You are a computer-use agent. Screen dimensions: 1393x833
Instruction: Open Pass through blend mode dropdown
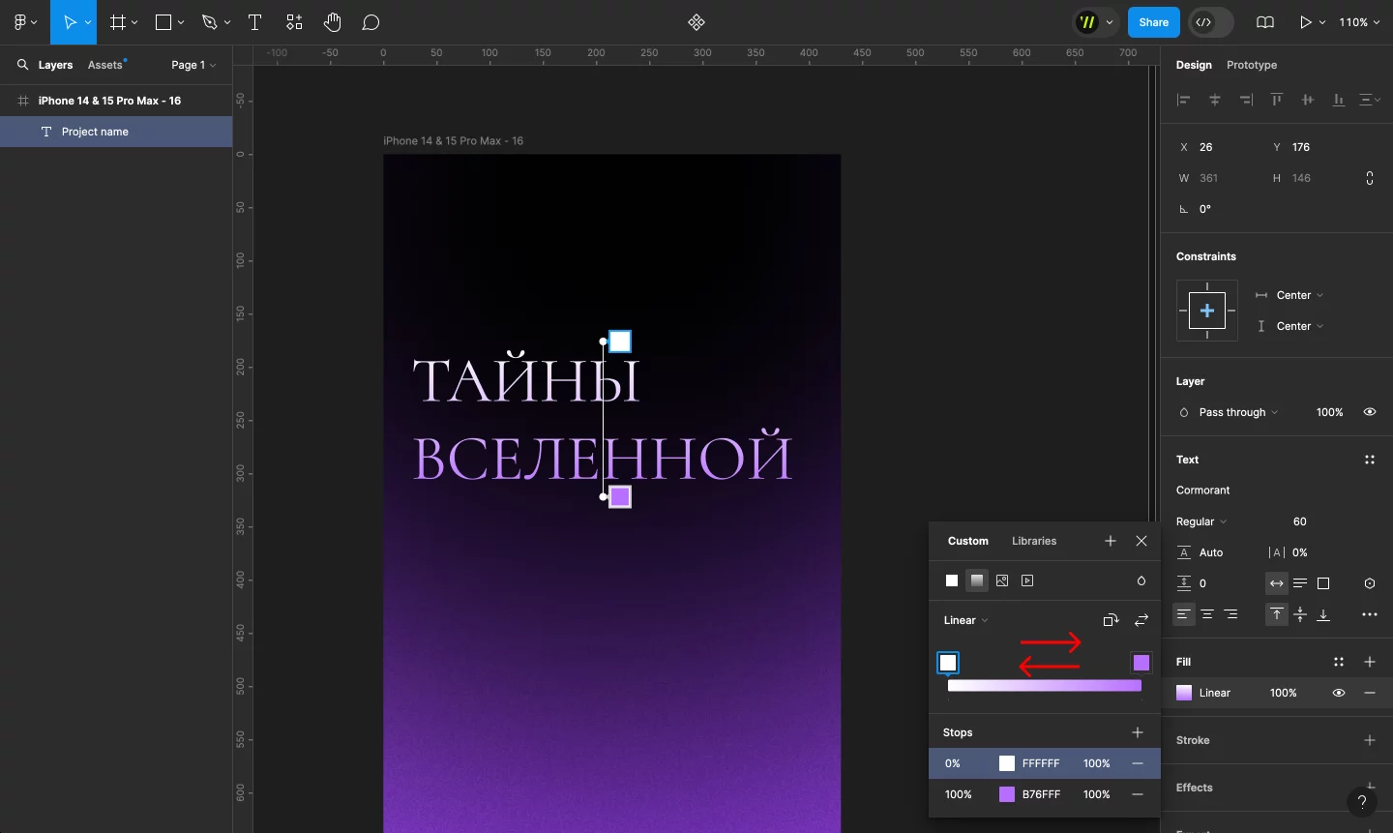(1238, 412)
